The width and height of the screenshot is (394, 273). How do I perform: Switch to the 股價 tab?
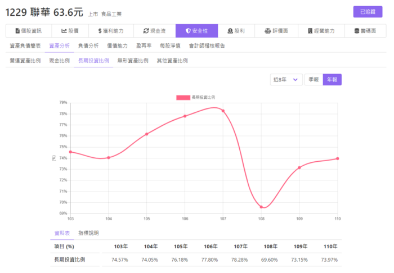pos(70,31)
